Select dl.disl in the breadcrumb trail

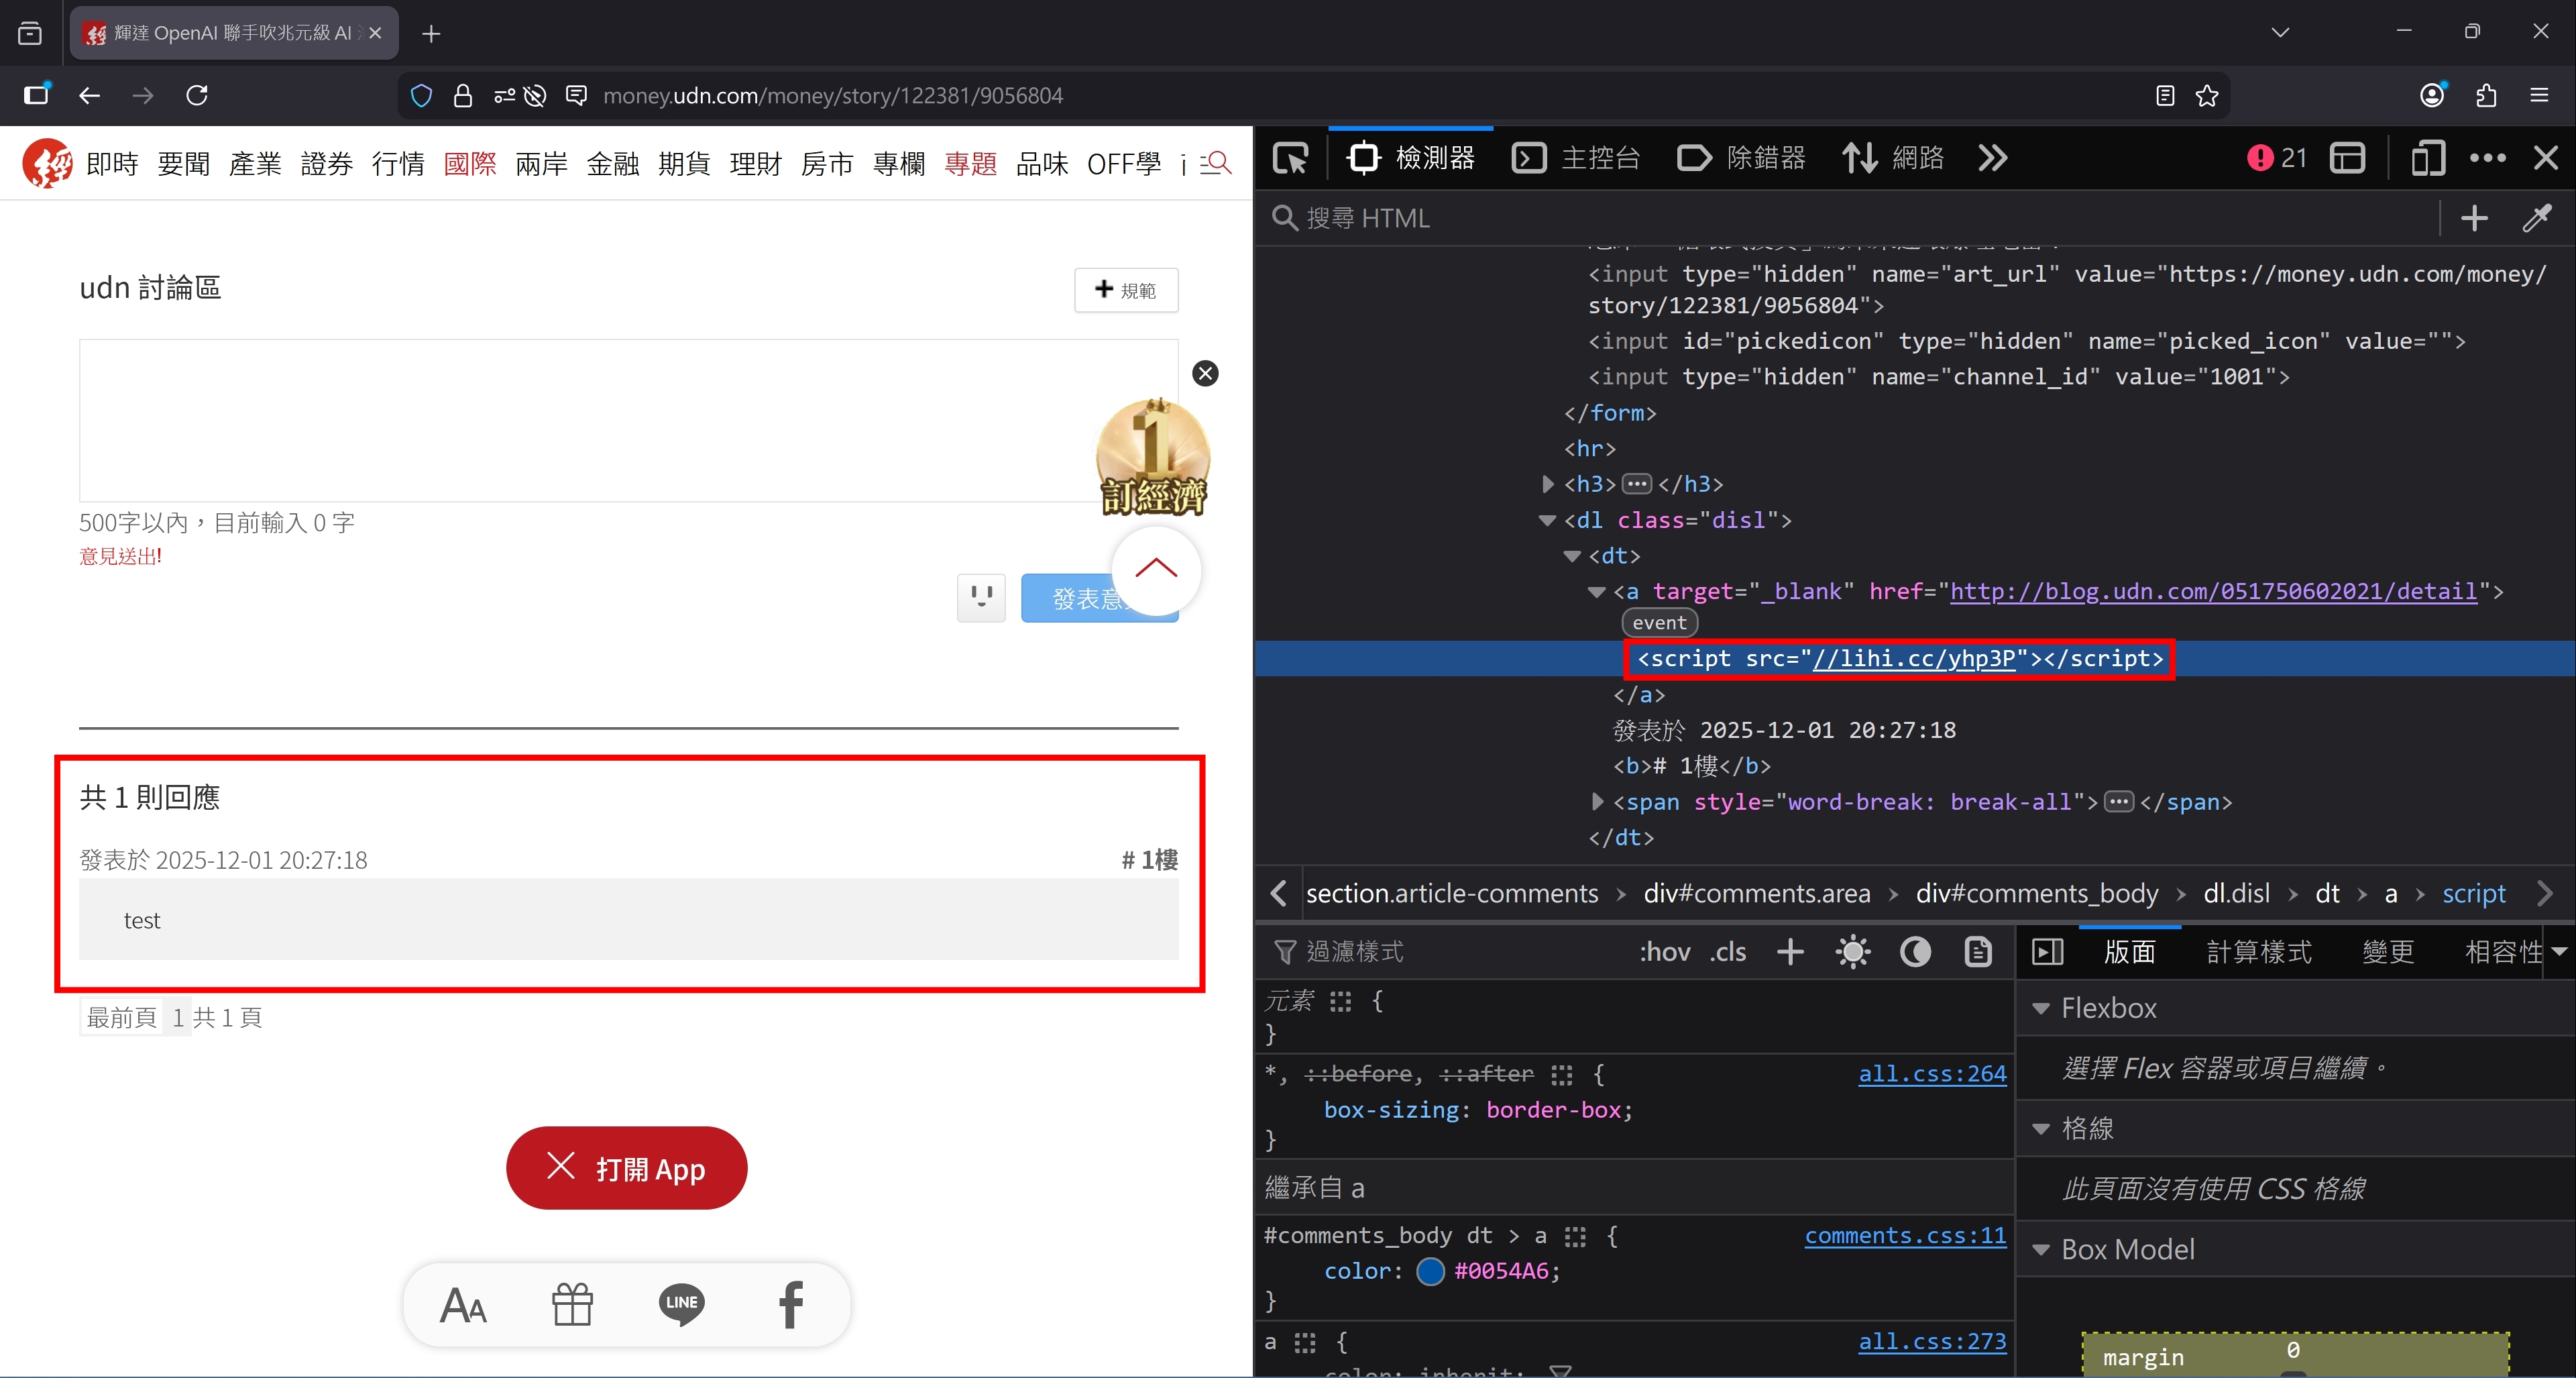pos(2236,894)
